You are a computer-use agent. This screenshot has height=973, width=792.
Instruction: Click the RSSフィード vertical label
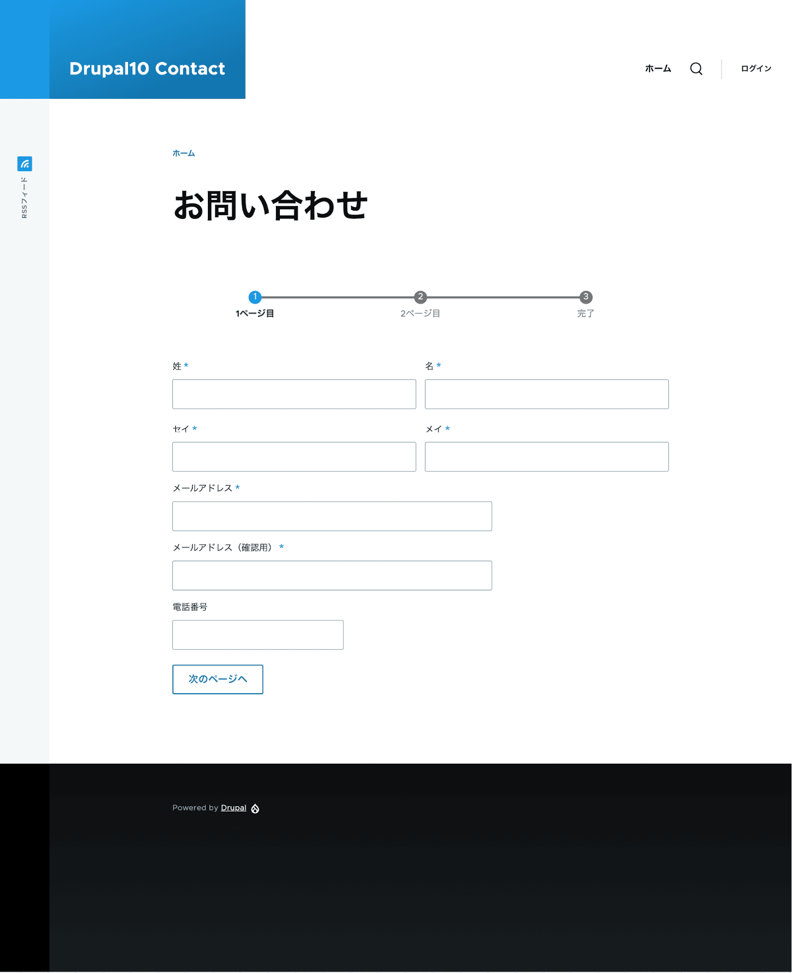click(x=24, y=198)
